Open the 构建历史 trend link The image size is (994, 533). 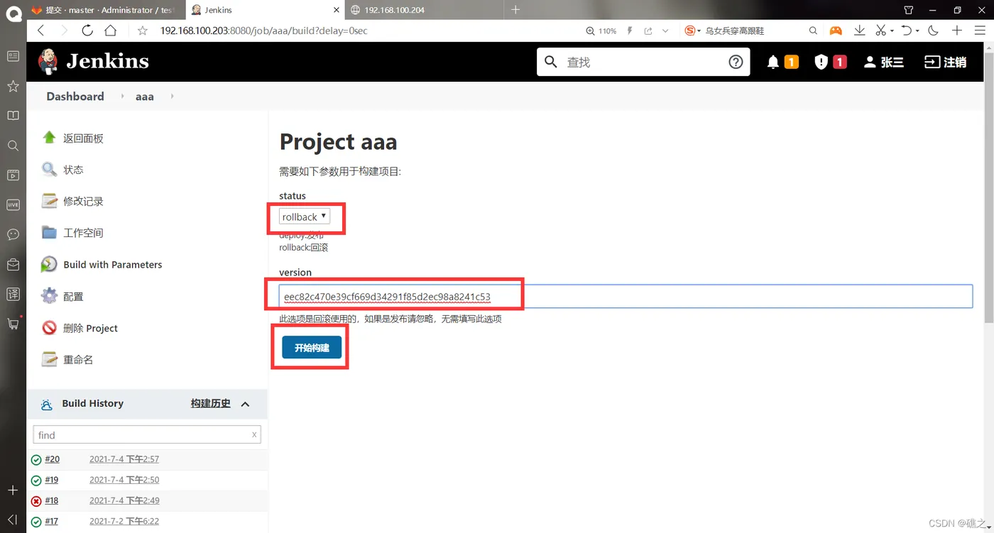(210, 403)
